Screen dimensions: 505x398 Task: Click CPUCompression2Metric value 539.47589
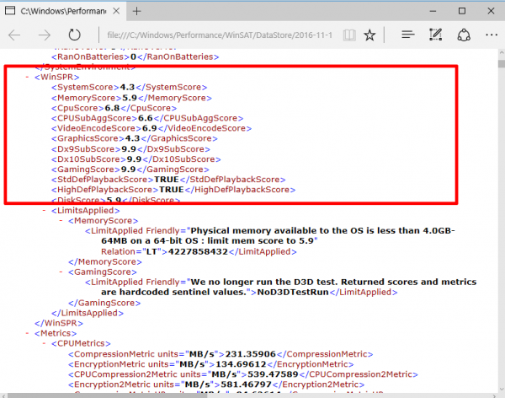(273, 374)
